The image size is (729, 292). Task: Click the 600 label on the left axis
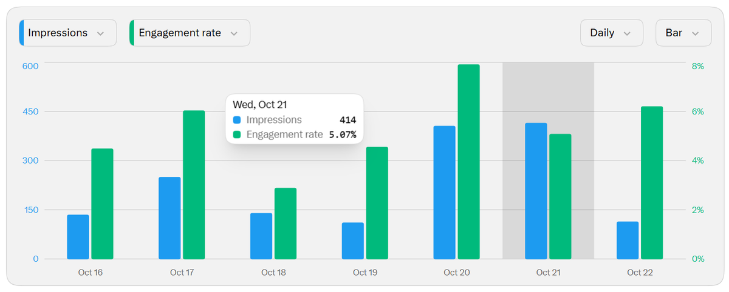[31, 66]
